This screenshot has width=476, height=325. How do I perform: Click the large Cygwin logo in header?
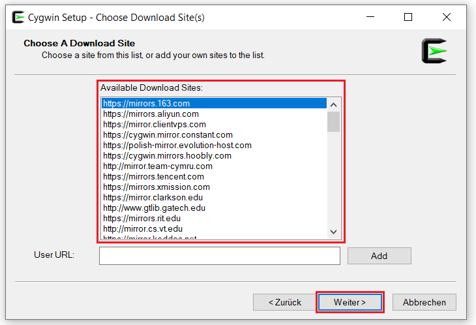tap(434, 51)
